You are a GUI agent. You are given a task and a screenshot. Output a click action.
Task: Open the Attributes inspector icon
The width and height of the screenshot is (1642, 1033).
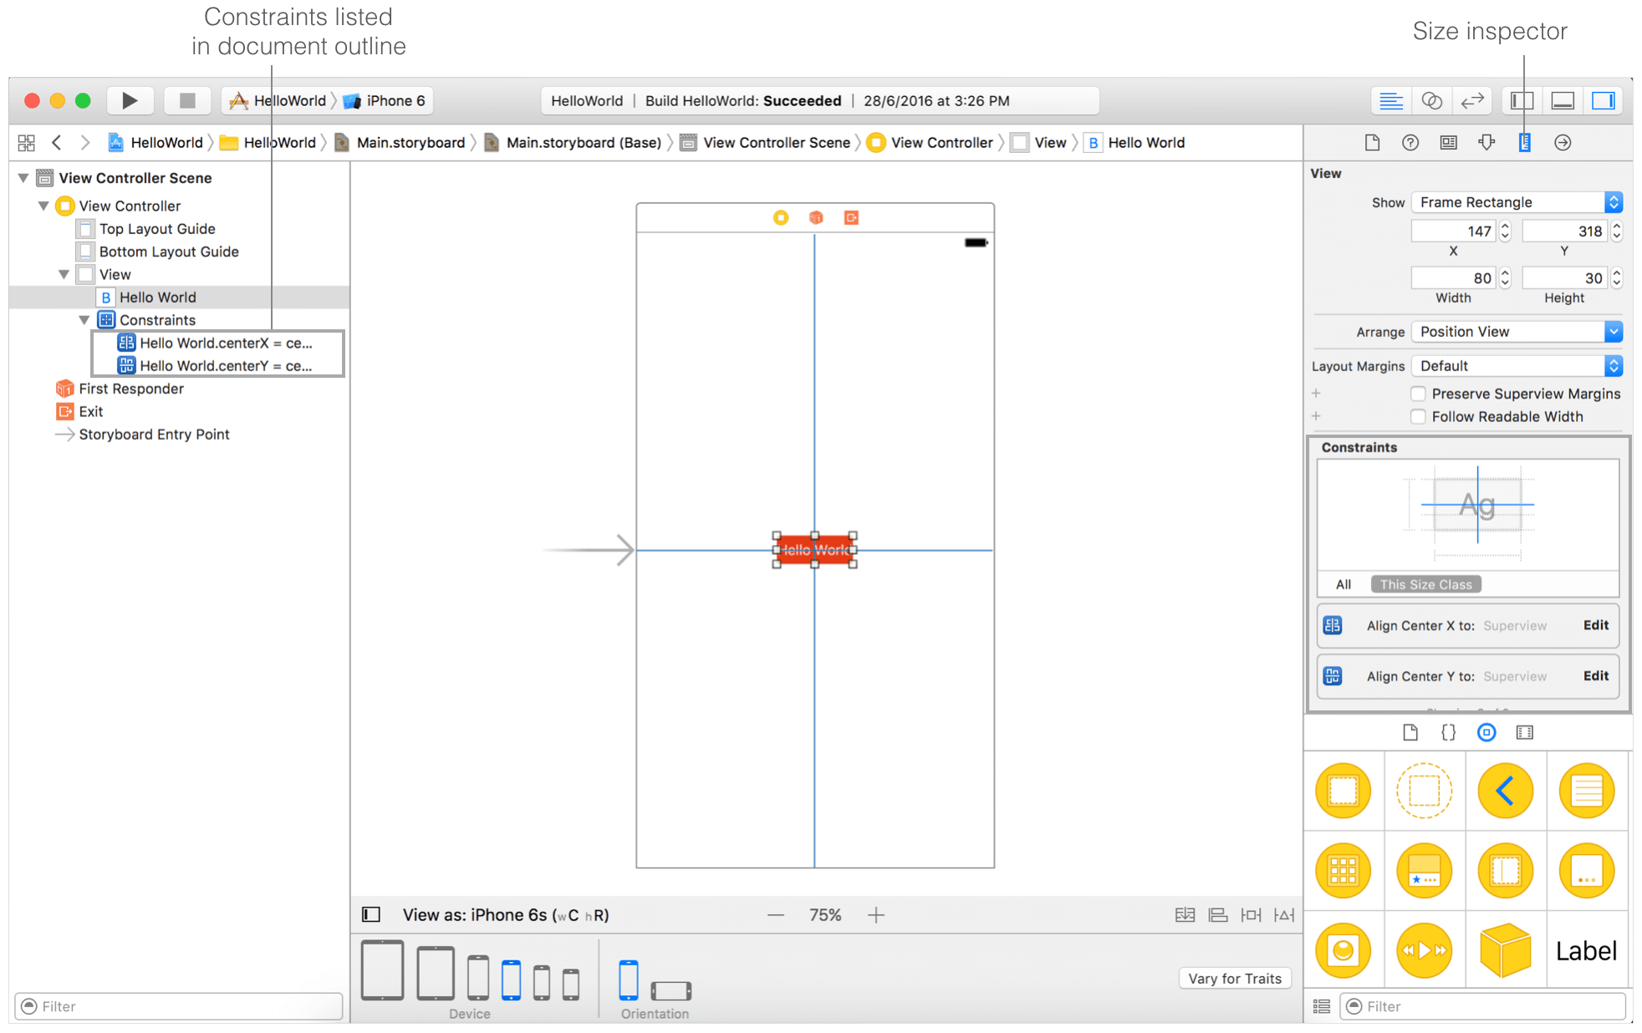[x=1486, y=142]
